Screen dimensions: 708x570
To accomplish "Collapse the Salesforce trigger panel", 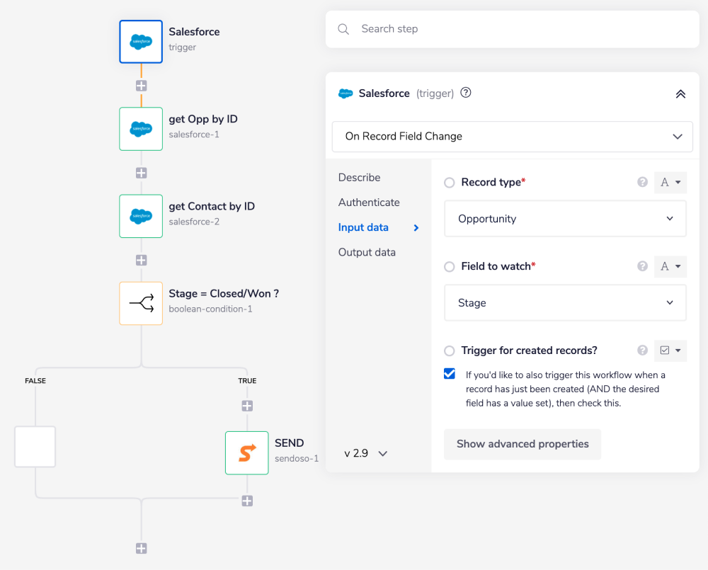I will point(680,93).
